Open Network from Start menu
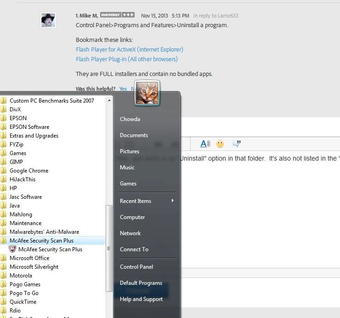340x318 pixels. (130, 233)
